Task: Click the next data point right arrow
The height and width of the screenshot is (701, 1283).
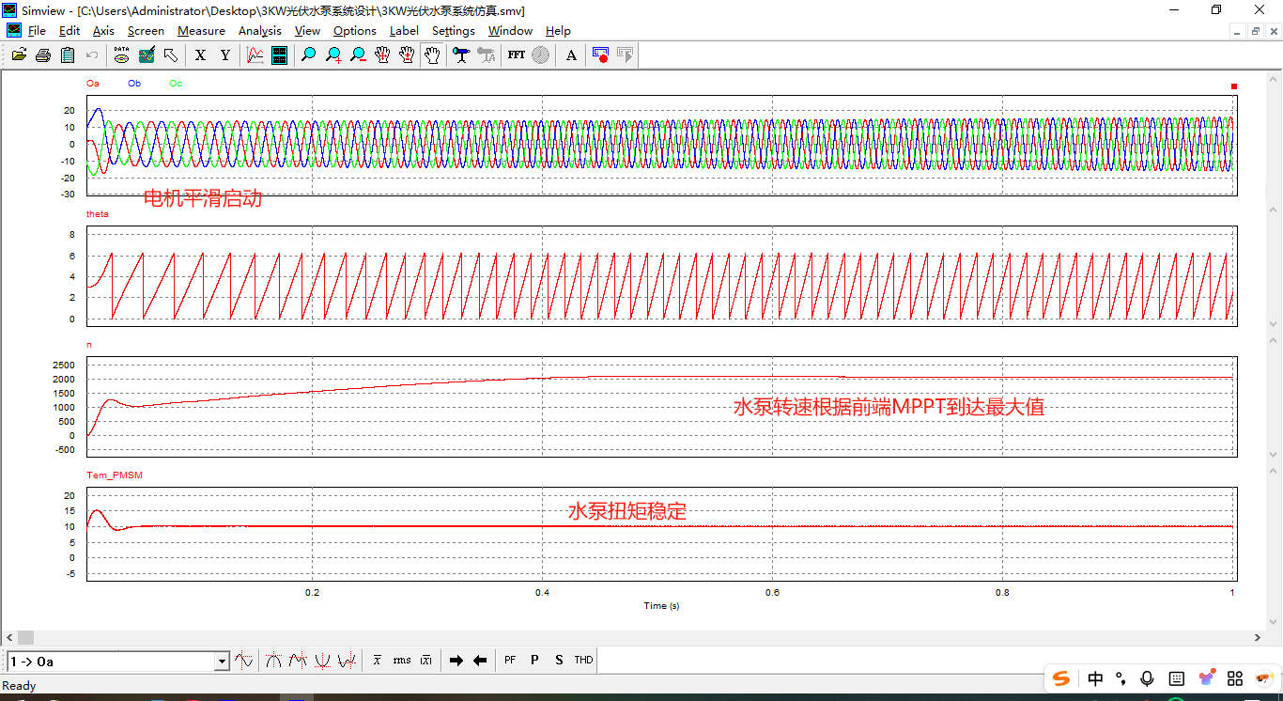Action: [x=456, y=661]
